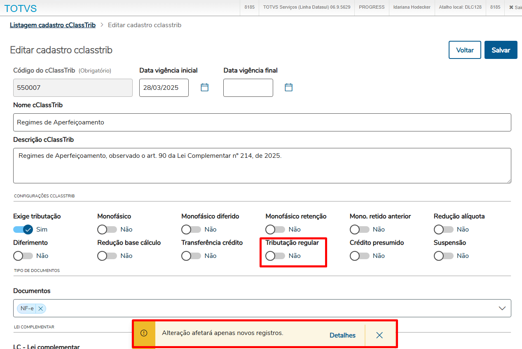Expand the Documentos dropdown
The width and height of the screenshot is (522, 349).
click(x=502, y=308)
